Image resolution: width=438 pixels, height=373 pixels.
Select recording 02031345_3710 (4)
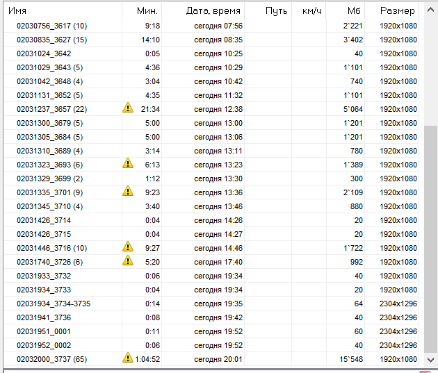49,206
